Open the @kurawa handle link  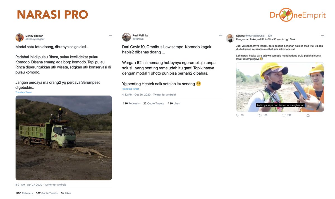pyautogui.click(x=138, y=39)
